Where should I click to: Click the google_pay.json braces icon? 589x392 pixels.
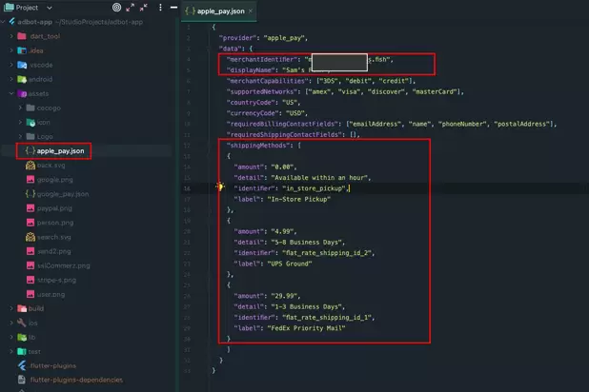[x=30, y=194]
